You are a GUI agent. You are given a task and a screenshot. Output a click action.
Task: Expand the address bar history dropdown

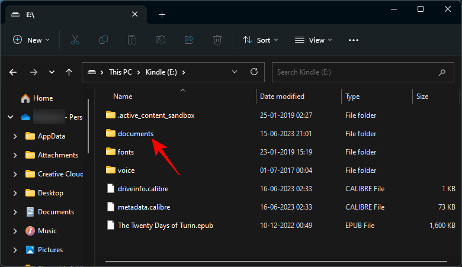235,72
